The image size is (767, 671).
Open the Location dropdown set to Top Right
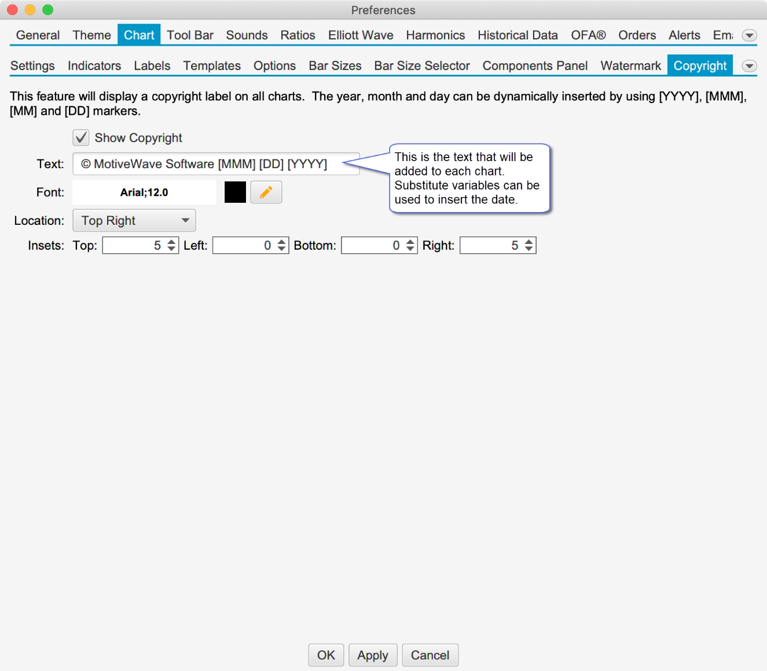click(134, 221)
